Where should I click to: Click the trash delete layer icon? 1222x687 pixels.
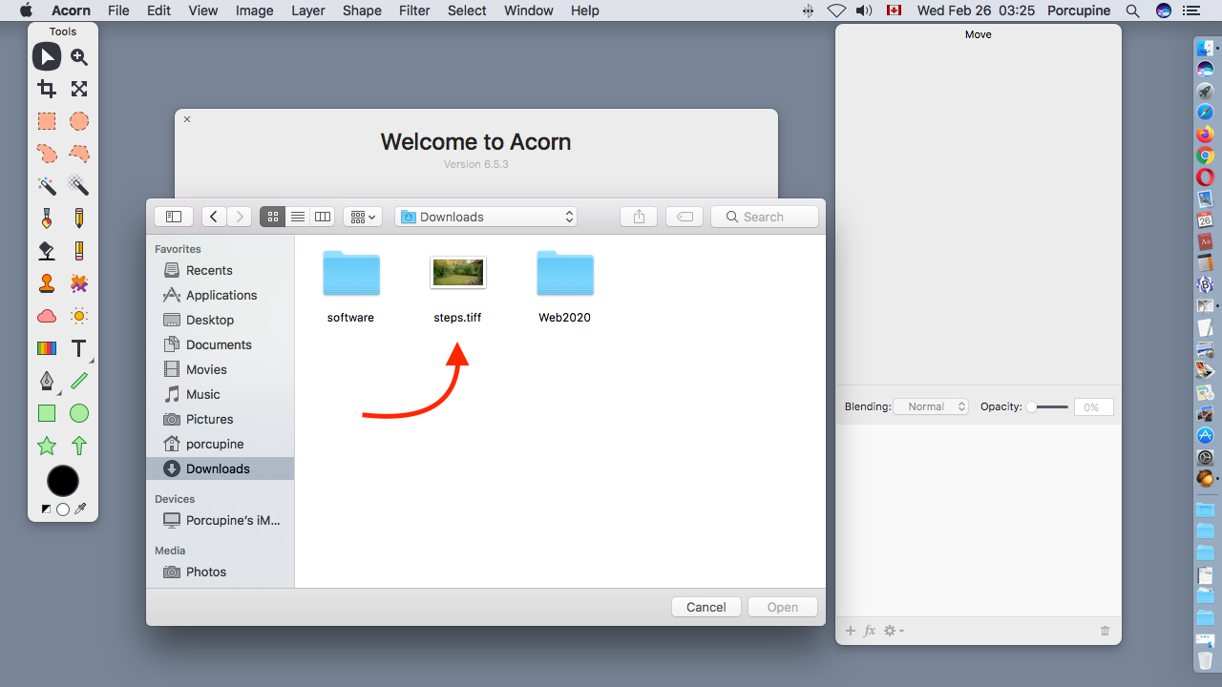click(x=1105, y=631)
